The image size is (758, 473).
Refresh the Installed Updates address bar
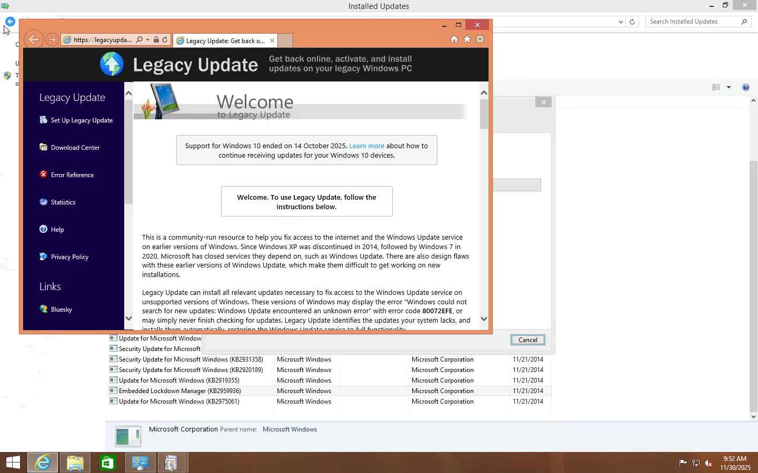tap(632, 22)
